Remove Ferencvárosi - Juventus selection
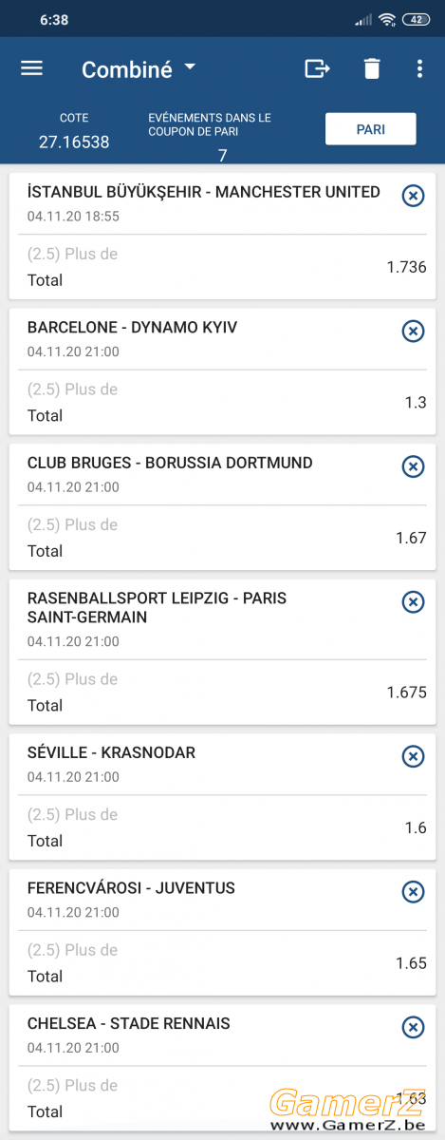Image resolution: width=445 pixels, height=1140 pixels. pyautogui.click(x=413, y=891)
